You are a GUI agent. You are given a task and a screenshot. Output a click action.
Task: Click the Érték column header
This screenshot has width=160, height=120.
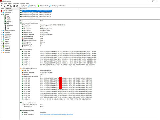[x=42, y=21]
